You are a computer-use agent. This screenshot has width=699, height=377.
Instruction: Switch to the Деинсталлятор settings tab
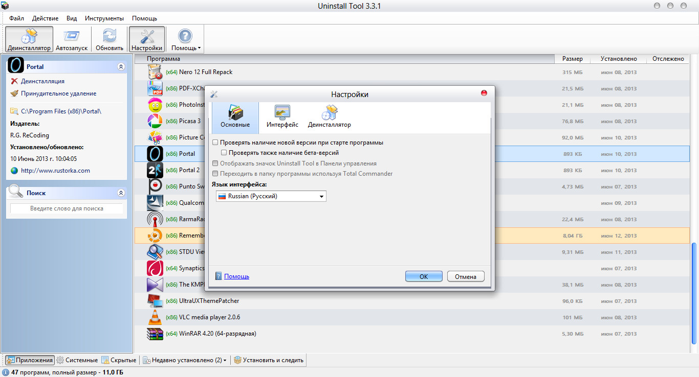pos(330,117)
